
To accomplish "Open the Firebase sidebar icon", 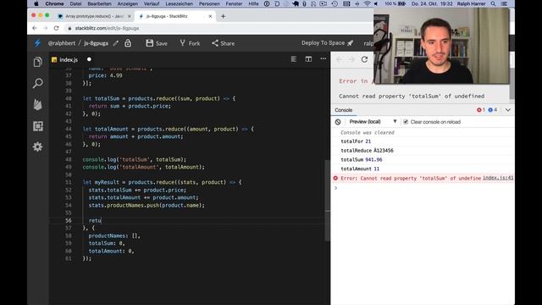I will coord(37,104).
